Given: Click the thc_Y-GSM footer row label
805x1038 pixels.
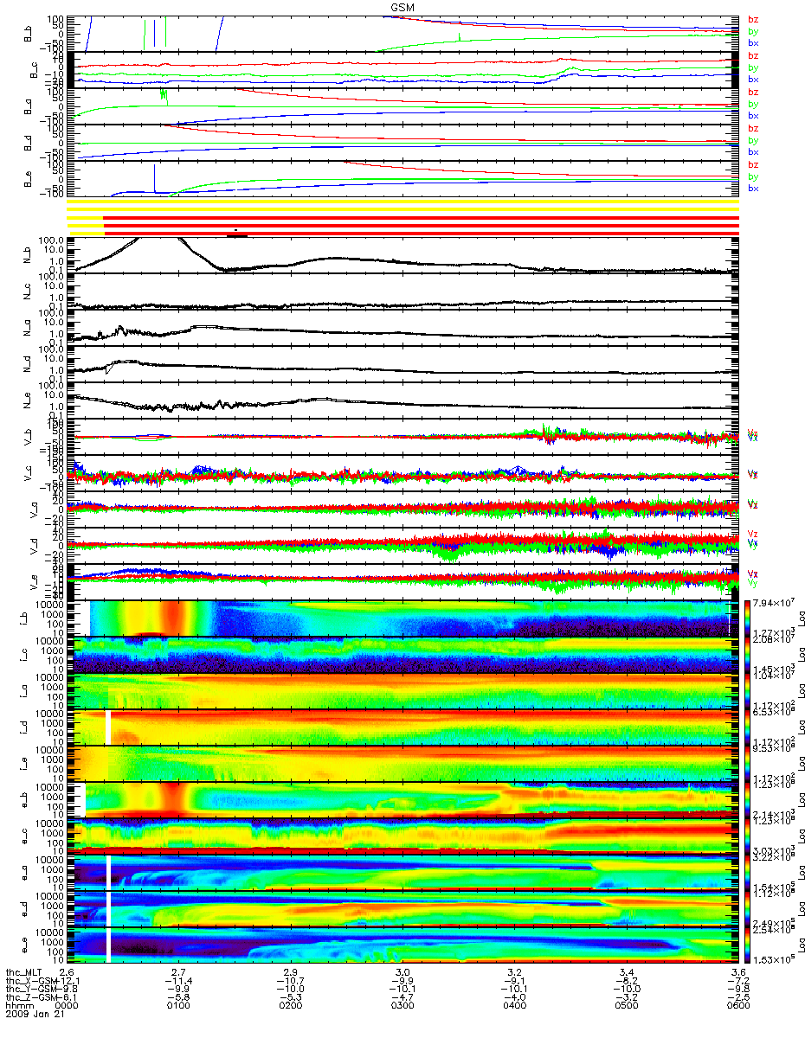Looking at the screenshot, I should (32, 990).
